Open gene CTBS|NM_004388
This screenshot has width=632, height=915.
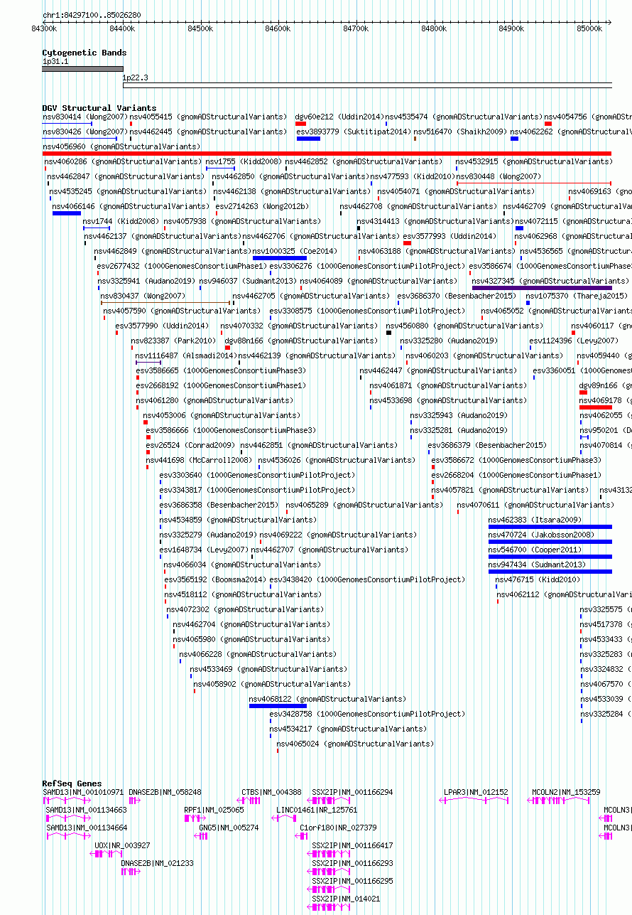click(x=271, y=792)
